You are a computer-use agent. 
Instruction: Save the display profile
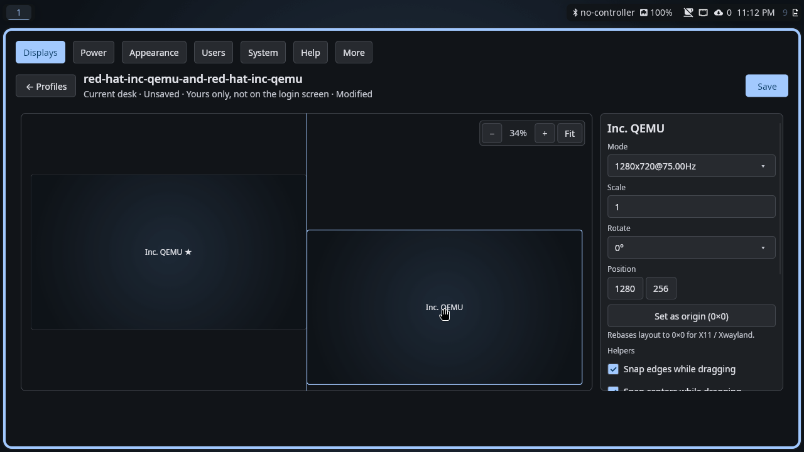pos(767,86)
